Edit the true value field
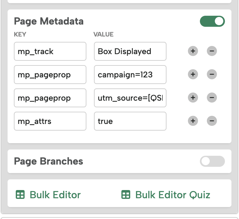The width and height of the screenshot is (239, 219). coord(130,121)
